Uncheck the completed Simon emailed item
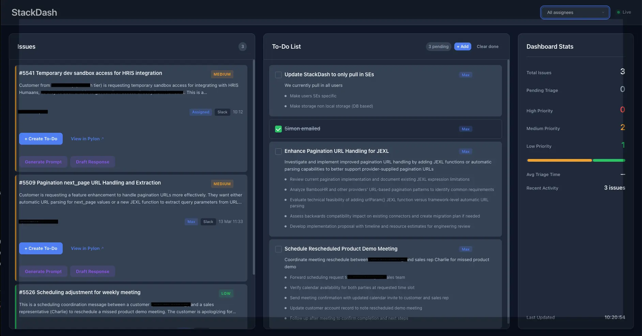Viewport: 642px width, 336px height. (278, 129)
